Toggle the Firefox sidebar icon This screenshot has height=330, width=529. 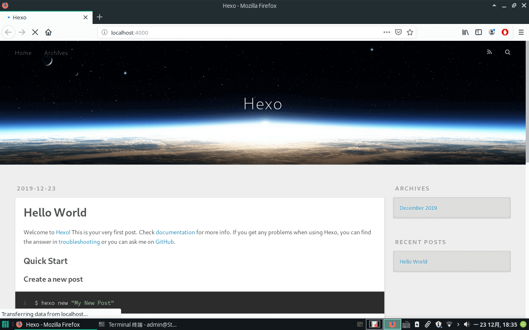tap(479, 32)
